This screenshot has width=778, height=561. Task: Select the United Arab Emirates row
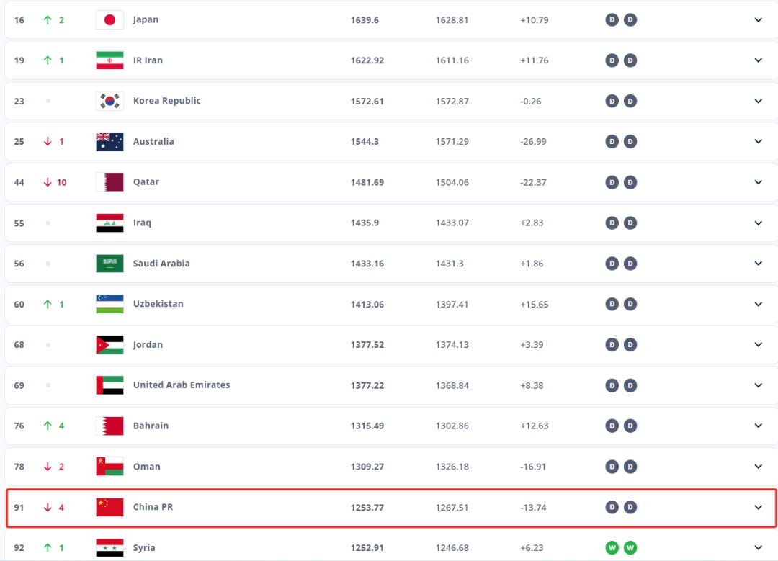point(389,385)
